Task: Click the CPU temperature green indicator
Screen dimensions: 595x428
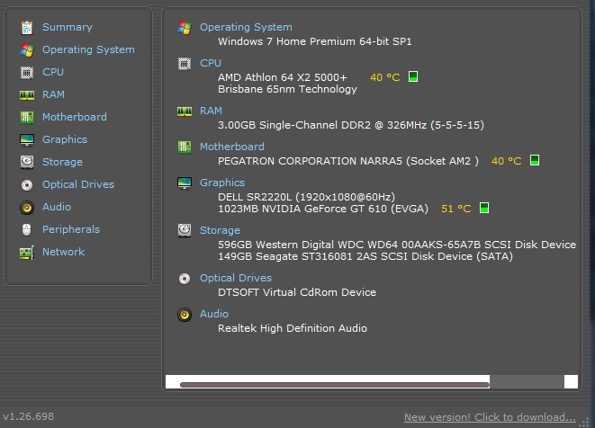Action: pyautogui.click(x=413, y=77)
